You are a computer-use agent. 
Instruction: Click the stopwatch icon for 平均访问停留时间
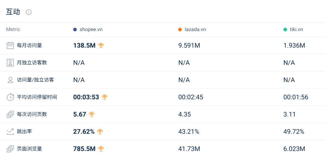pyautogui.click(x=10, y=97)
